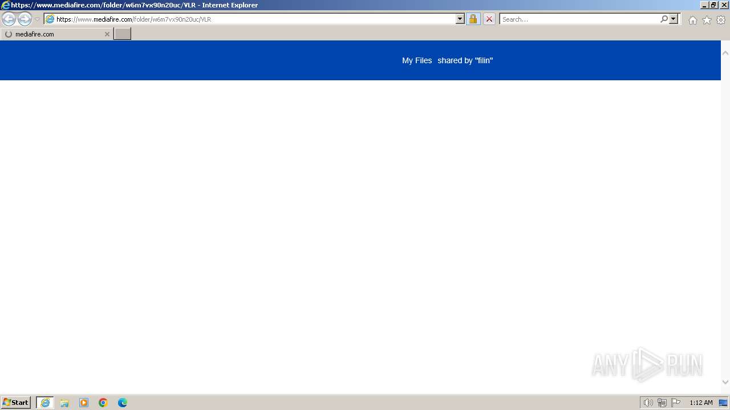Click the Search box field
Screen dimensions: 730x410
point(579,19)
